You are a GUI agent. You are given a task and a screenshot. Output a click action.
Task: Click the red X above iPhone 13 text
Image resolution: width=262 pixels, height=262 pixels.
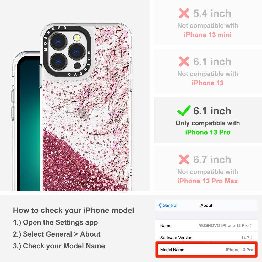coord(184,62)
